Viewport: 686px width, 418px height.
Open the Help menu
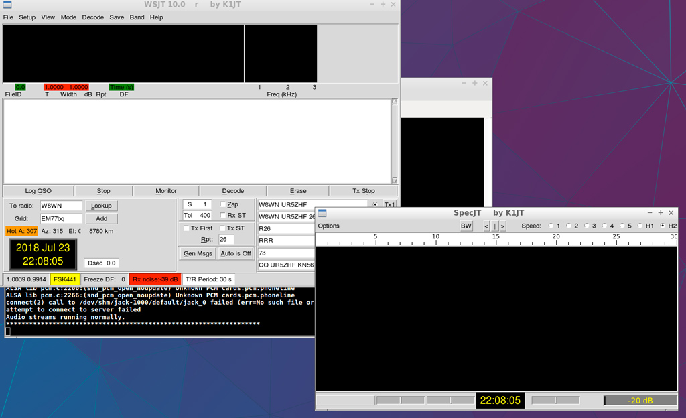[x=156, y=17]
